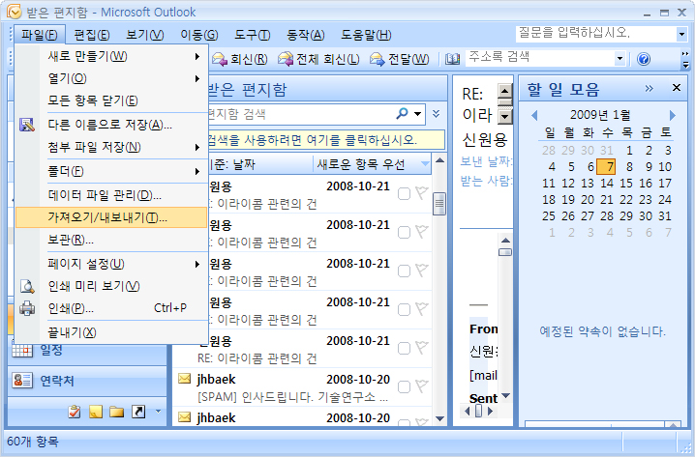Select 가져오기/내보내기(T) menu item
The image size is (695, 457).
click(110, 217)
